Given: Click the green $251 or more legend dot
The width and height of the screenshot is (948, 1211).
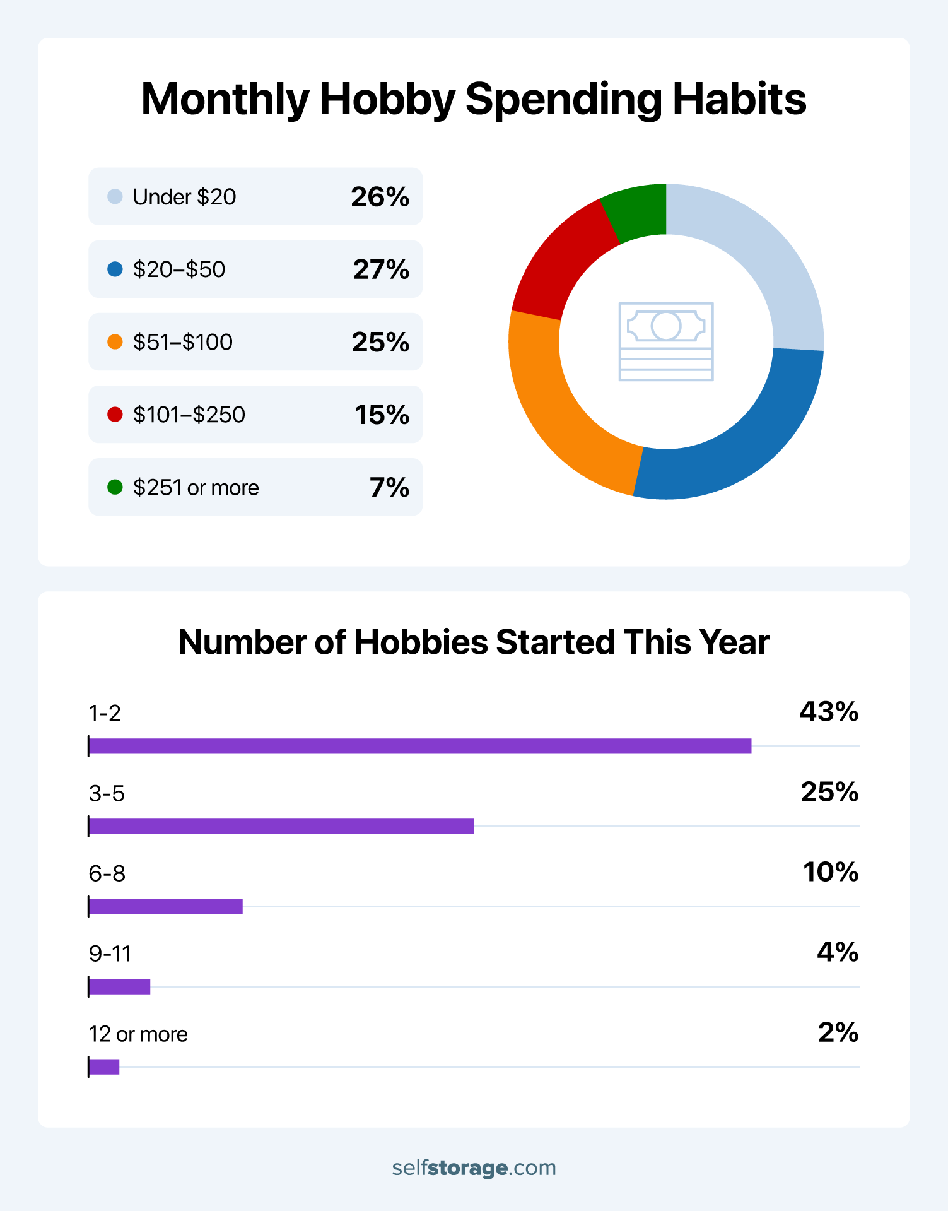Looking at the screenshot, I should [115, 487].
